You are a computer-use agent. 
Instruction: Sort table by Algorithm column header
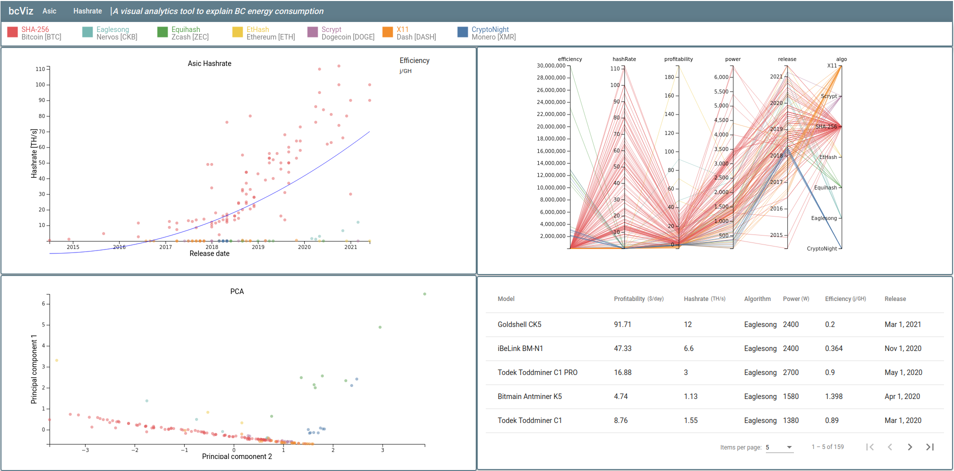click(757, 299)
